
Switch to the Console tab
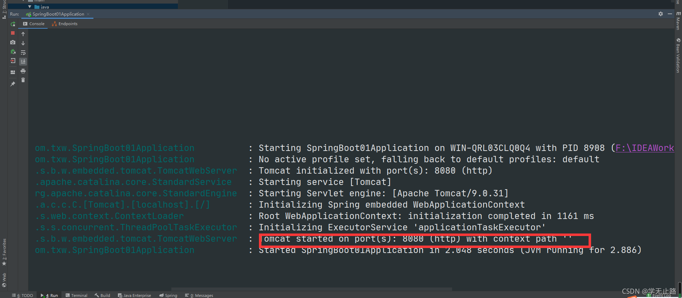point(34,24)
